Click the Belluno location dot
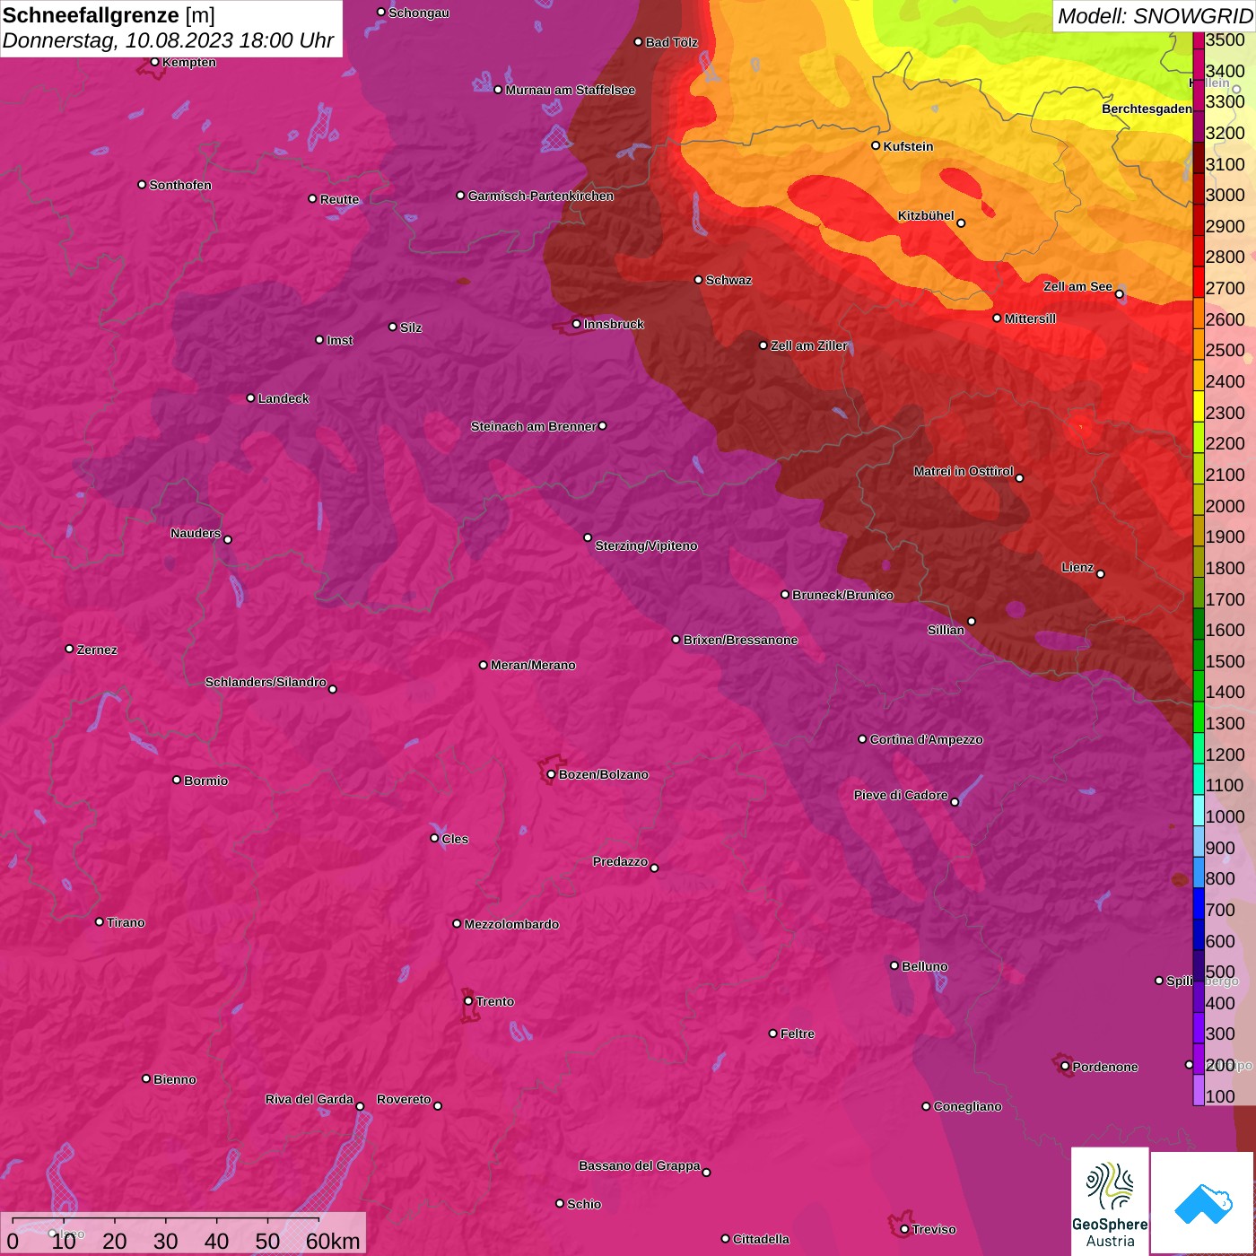 pos(894,965)
